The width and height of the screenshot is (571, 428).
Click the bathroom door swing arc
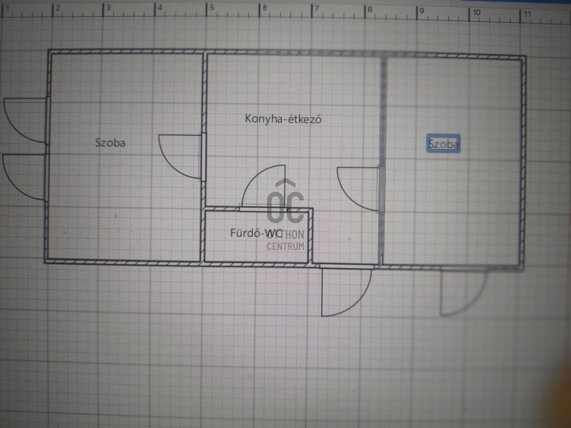pos(263,187)
